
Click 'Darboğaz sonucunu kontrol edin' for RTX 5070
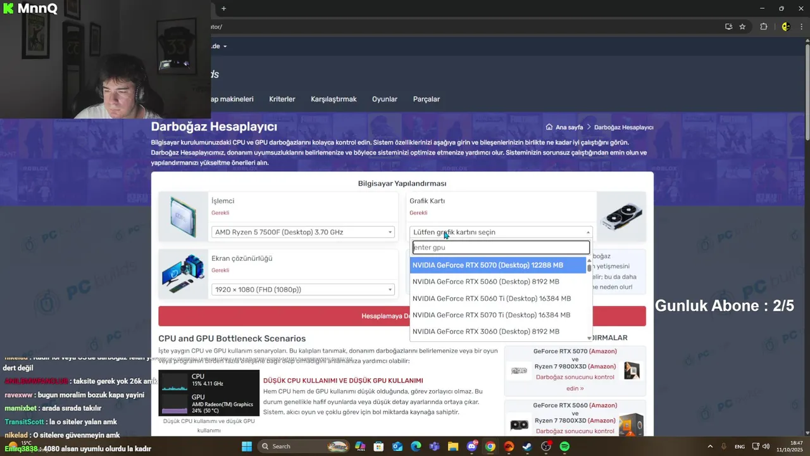point(575,383)
